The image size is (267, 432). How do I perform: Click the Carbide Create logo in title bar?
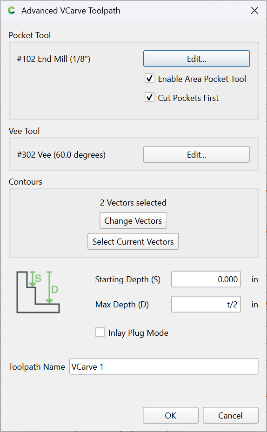[x=12, y=11]
